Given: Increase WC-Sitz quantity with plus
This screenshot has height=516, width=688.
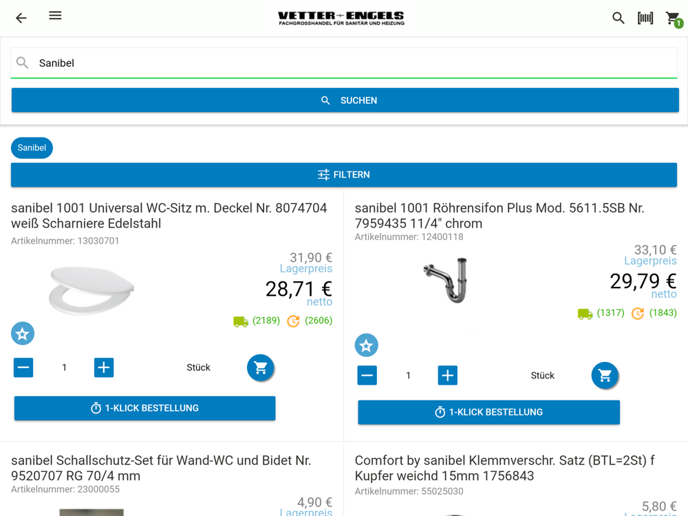Looking at the screenshot, I should click(x=104, y=367).
